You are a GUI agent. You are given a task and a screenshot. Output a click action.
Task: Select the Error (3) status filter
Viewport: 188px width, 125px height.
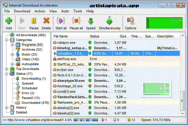(x=28, y=93)
